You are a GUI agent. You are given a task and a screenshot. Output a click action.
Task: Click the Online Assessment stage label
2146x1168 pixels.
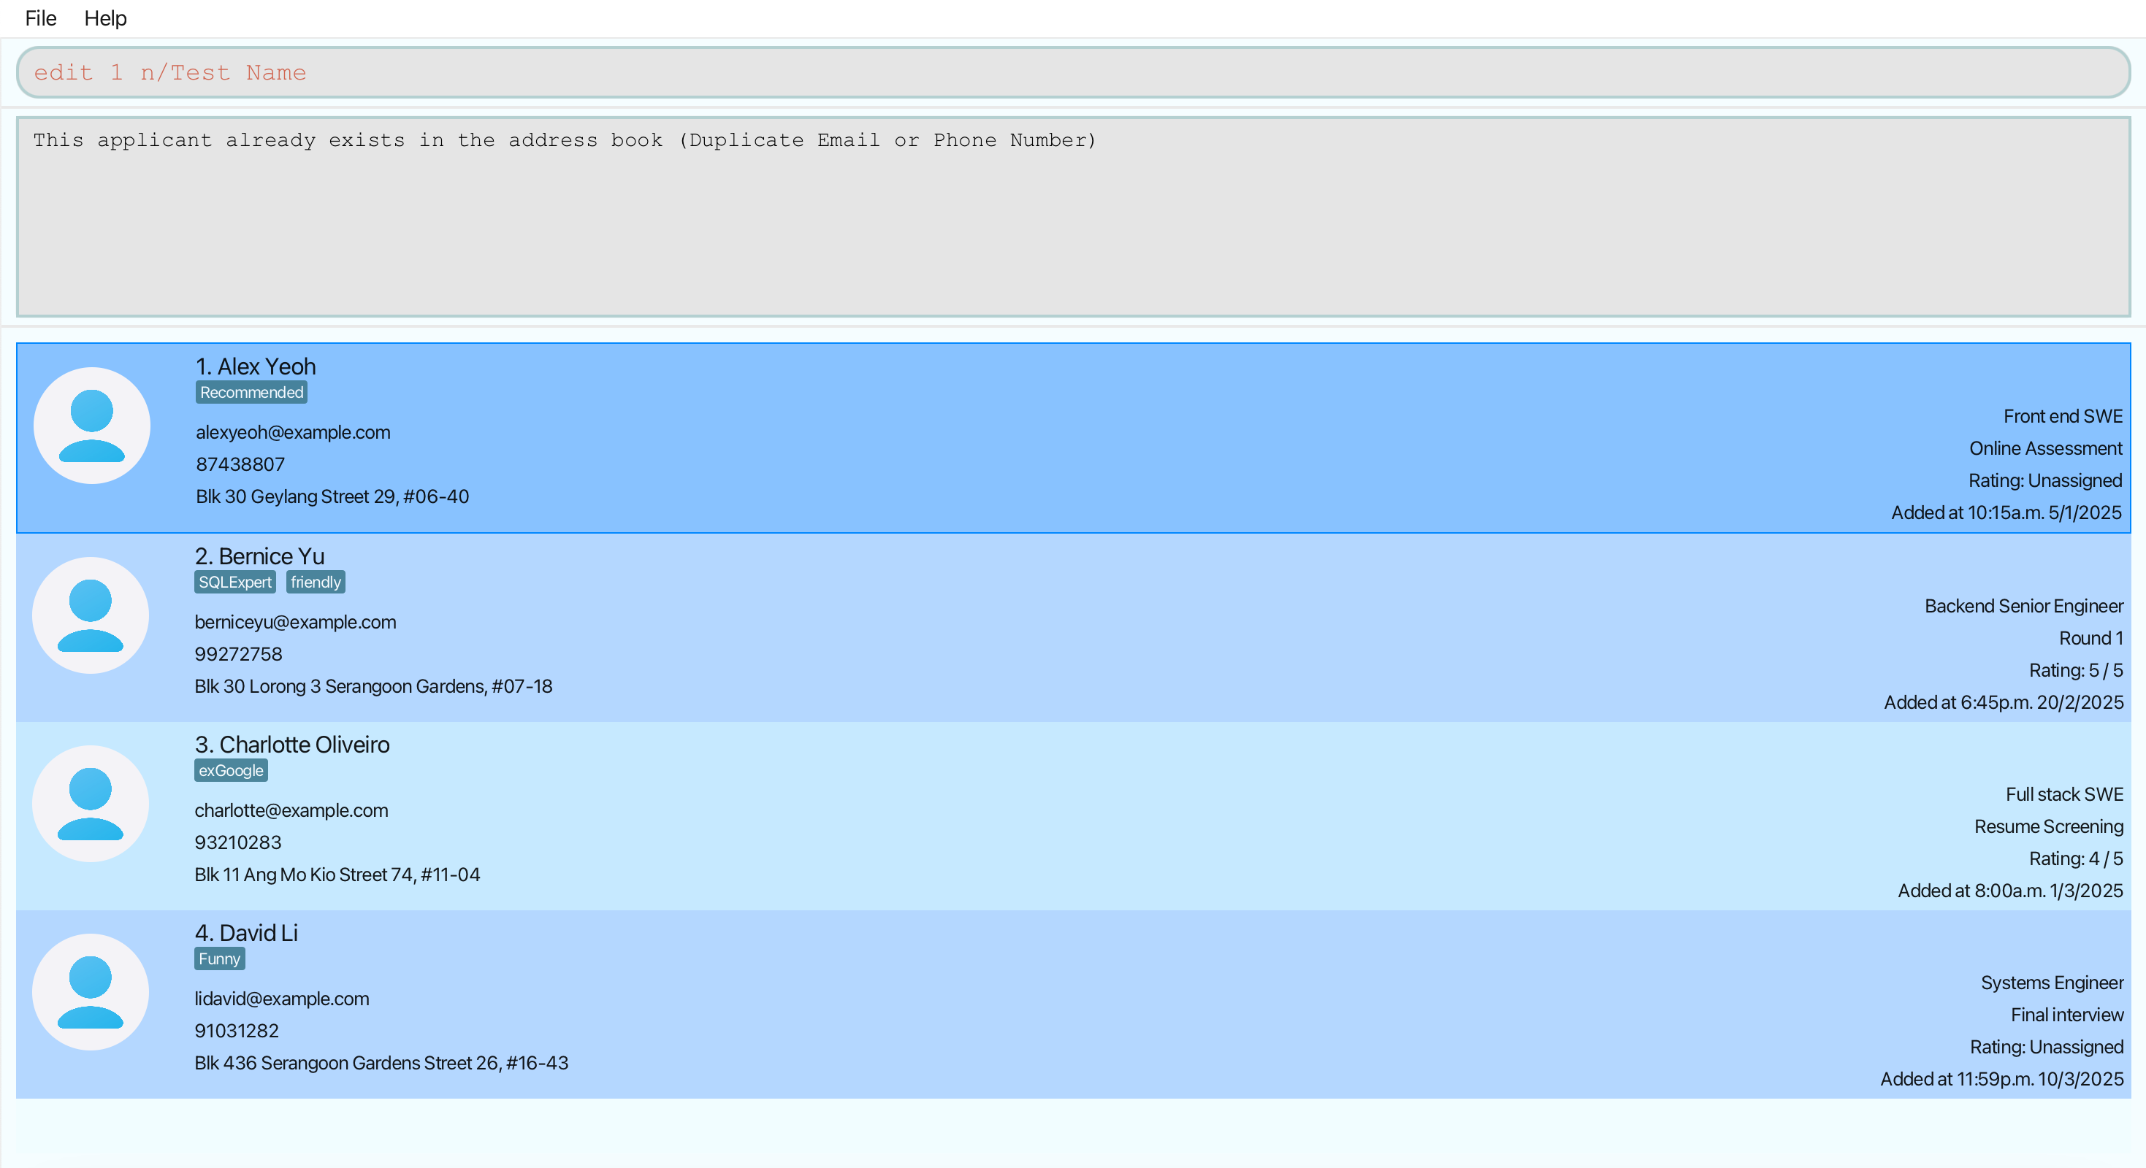click(x=2045, y=448)
